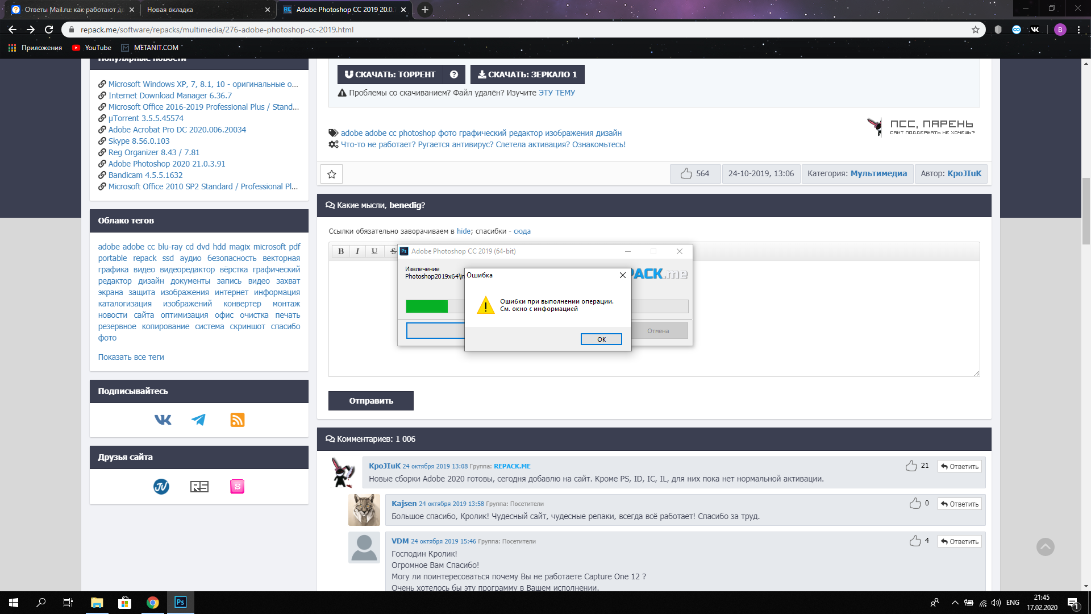Click OK in the Ошибка error dialog
1091x614 pixels.
pos(601,339)
